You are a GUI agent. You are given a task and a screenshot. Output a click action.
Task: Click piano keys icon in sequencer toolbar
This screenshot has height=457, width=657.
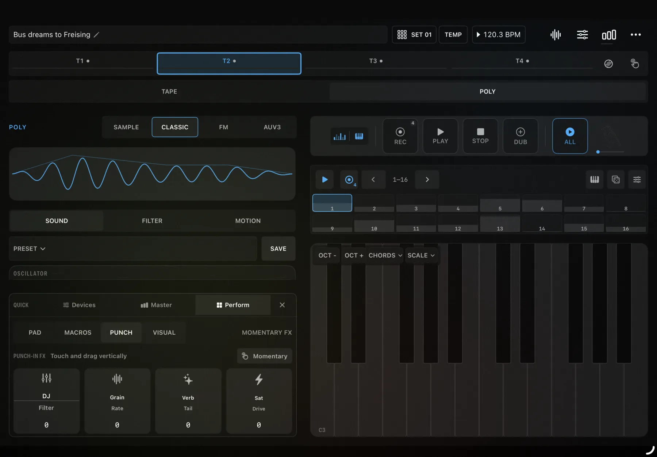tap(595, 179)
